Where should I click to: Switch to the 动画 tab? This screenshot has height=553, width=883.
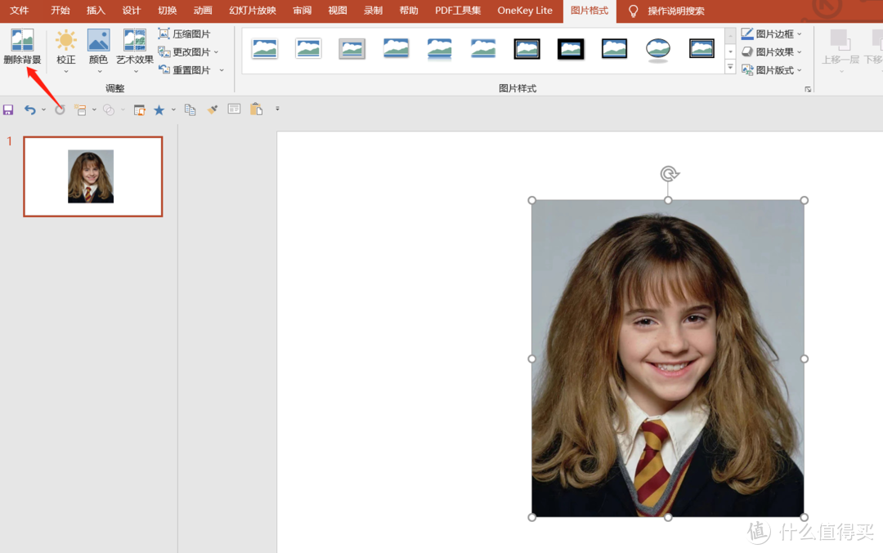203,11
